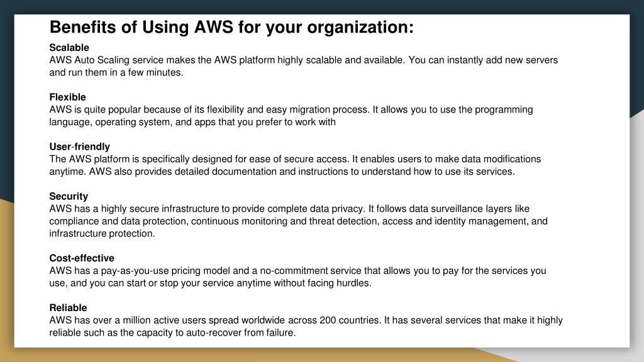
Task: Click the word organization in the title
Action: 360,28
